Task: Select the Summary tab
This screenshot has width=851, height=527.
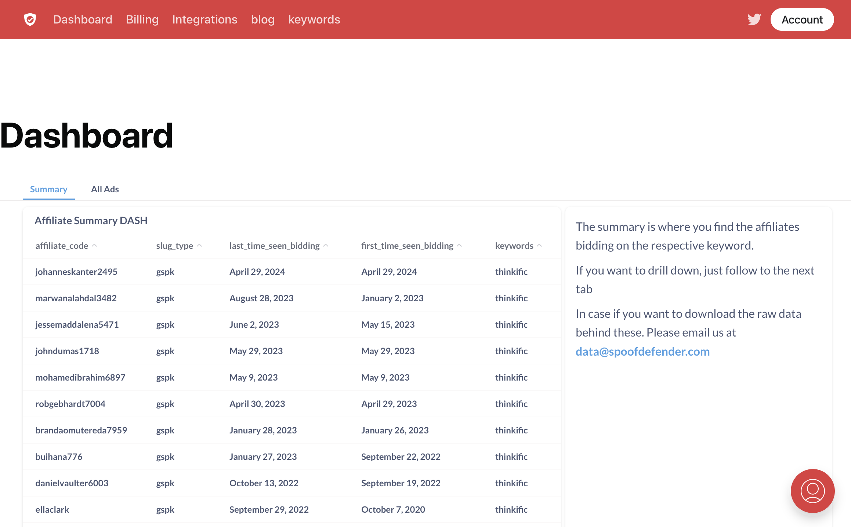Action: (48, 189)
